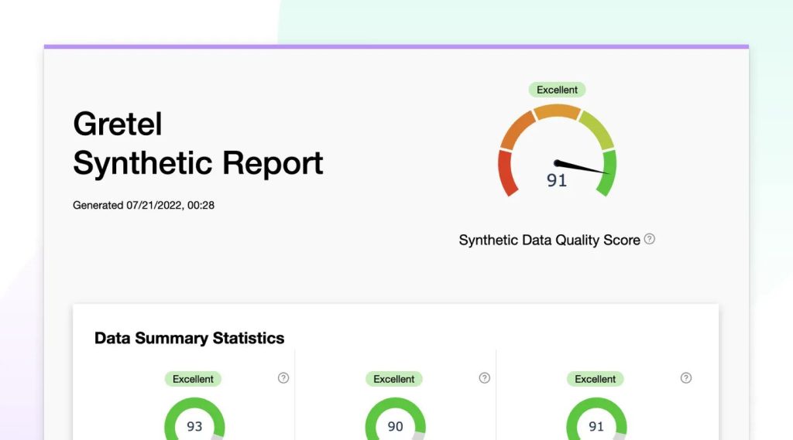Click the donut chart showing 93
This screenshot has height=440, width=793.
coord(194,419)
